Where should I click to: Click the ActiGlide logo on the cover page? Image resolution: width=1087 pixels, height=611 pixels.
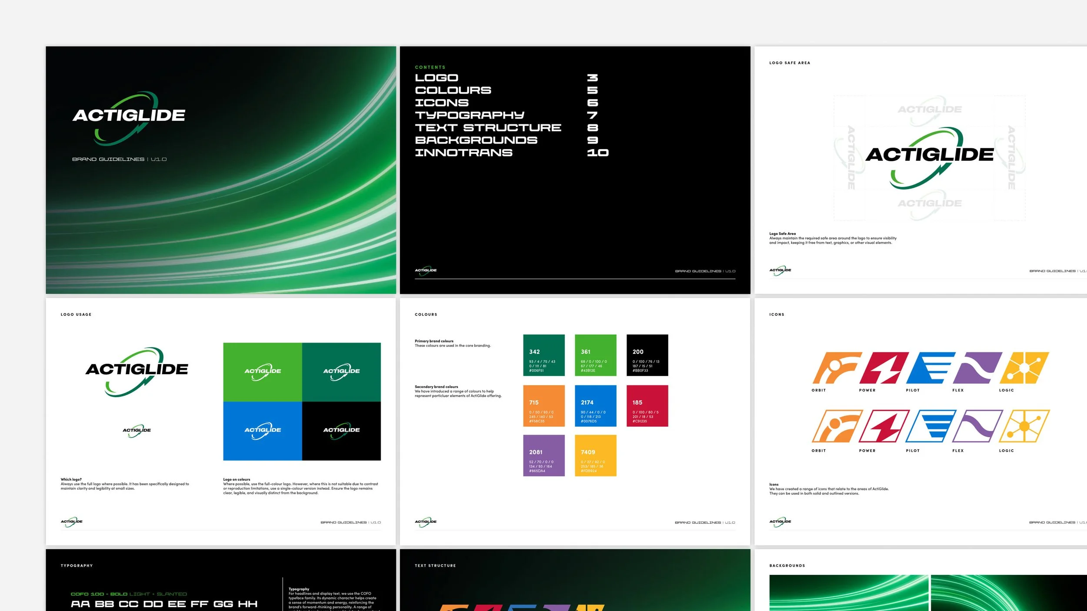[x=129, y=118]
